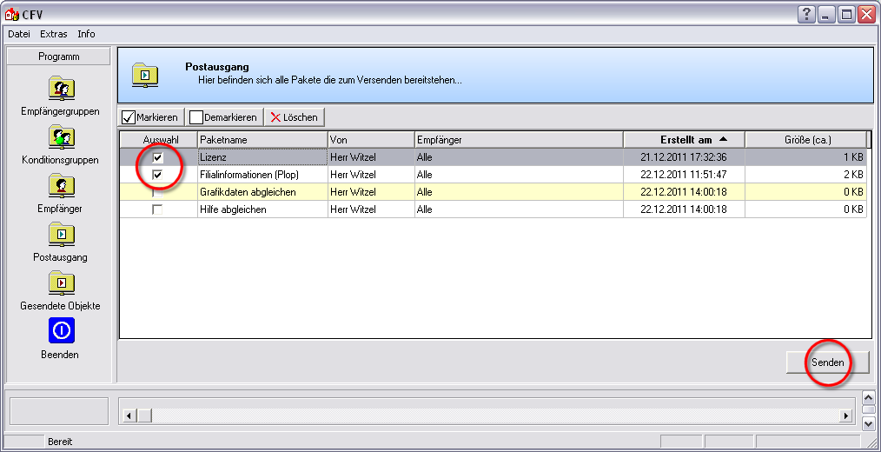Open Gesendete Objekte folder icon
Screen dimensions: 881x452
pos(61,283)
